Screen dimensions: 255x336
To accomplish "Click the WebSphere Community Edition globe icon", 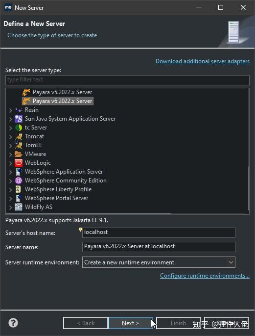I will tap(19, 181).
